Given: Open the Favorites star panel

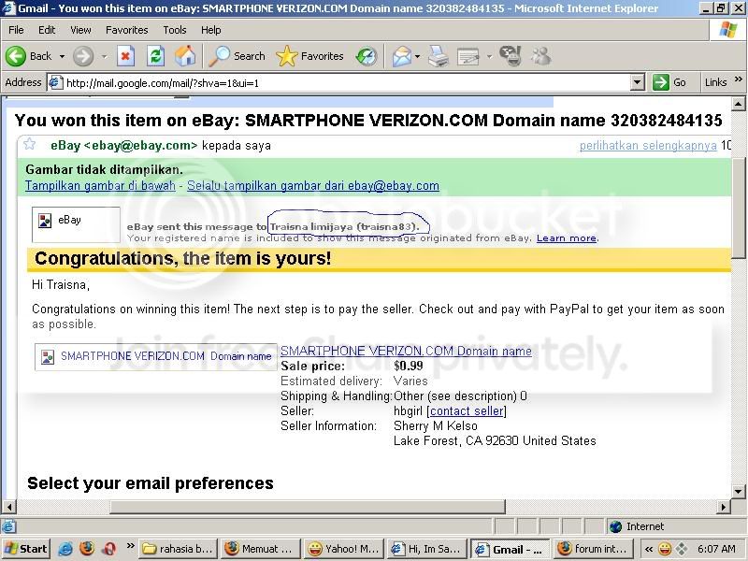Looking at the screenshot, I should [x=309, y=56].
